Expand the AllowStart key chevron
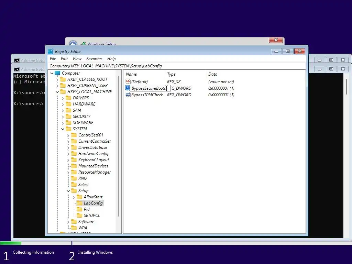Viewport: 352px width, 264px height. pos(74,197)
